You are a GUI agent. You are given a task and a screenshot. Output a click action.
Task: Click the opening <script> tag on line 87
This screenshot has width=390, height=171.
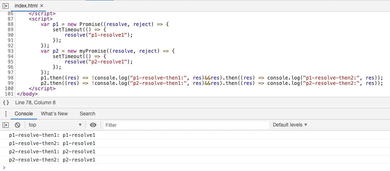(x=41, y=19)
